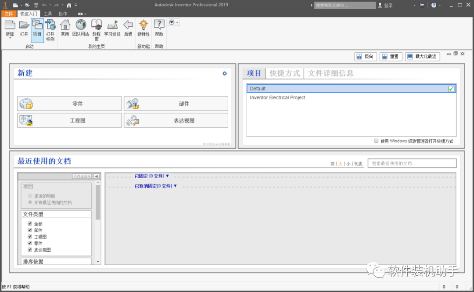Screen dimensions: 474x292
Task: Switch to the 工具 ribbon tab
Action: [x=48, y=14]
